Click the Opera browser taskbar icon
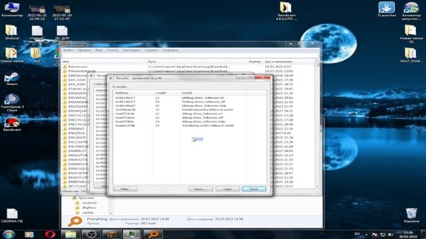Viewport: 426px width, 239px height. pos(51,234)
